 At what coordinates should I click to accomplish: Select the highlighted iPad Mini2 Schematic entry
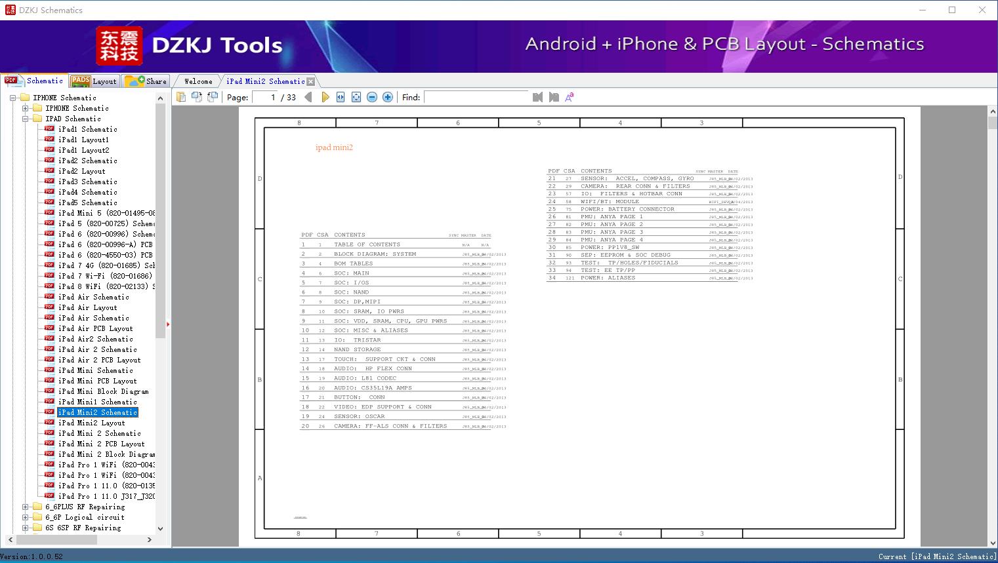pyautogui.click(x=98, y=412)
